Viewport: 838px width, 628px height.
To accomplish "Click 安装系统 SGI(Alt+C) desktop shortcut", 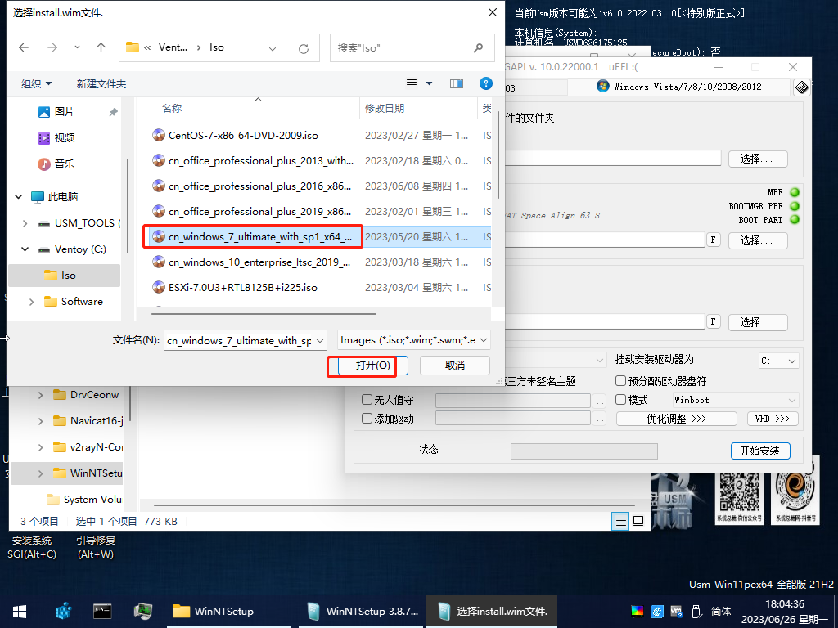I will click(x=32, y=547).
